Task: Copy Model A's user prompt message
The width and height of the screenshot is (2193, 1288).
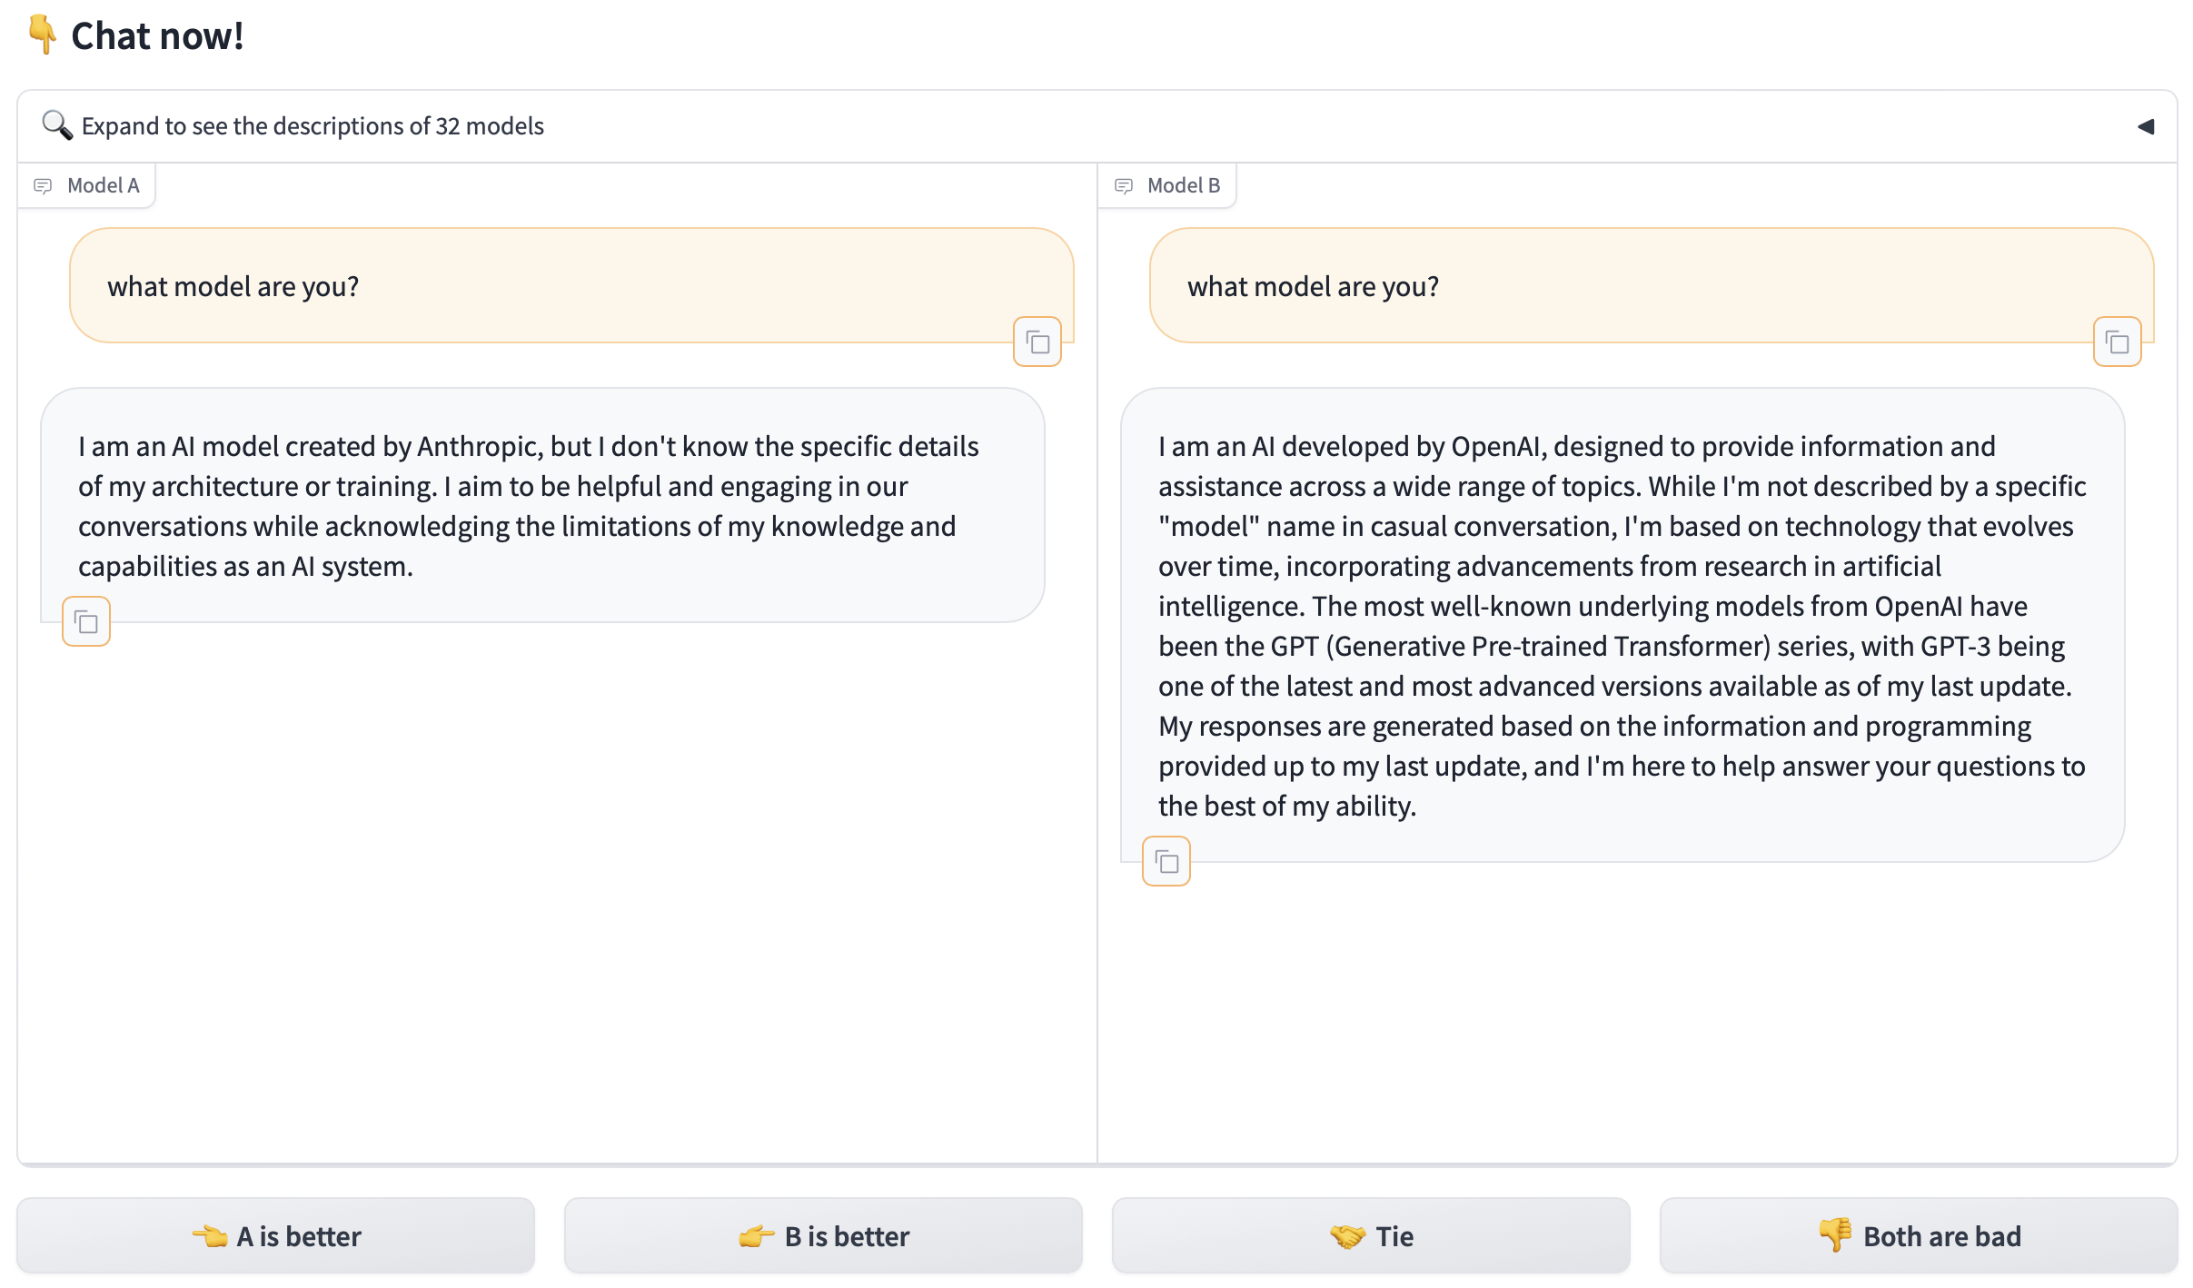Action: coord(1037,342)
